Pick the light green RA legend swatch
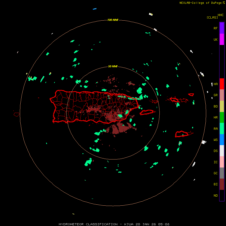The width and height of the screenshot is (226, 226). point(222,129)
